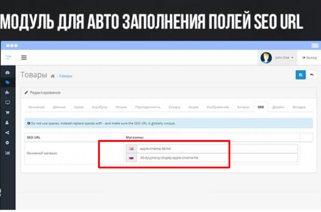This screenshot has width=321, height=212.
Task: Open the Customers user icon in sidebar
Action: click(x=7, y=122)
